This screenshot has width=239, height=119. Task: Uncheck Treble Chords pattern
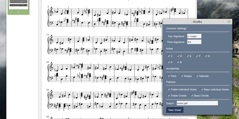pyautogui.click(x=168, y=95)
